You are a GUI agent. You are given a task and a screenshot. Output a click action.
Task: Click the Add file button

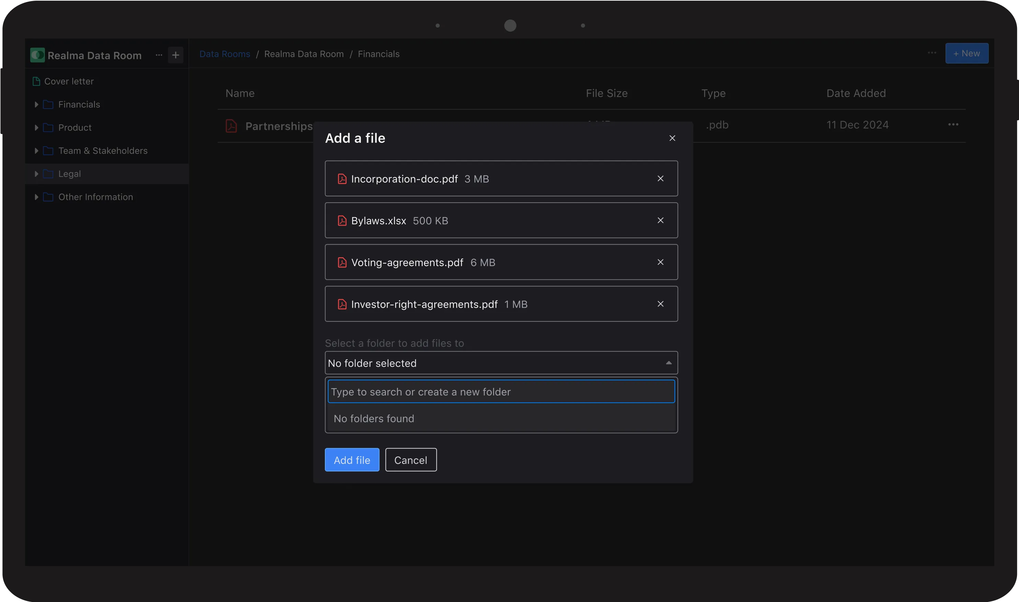(352, 460)
